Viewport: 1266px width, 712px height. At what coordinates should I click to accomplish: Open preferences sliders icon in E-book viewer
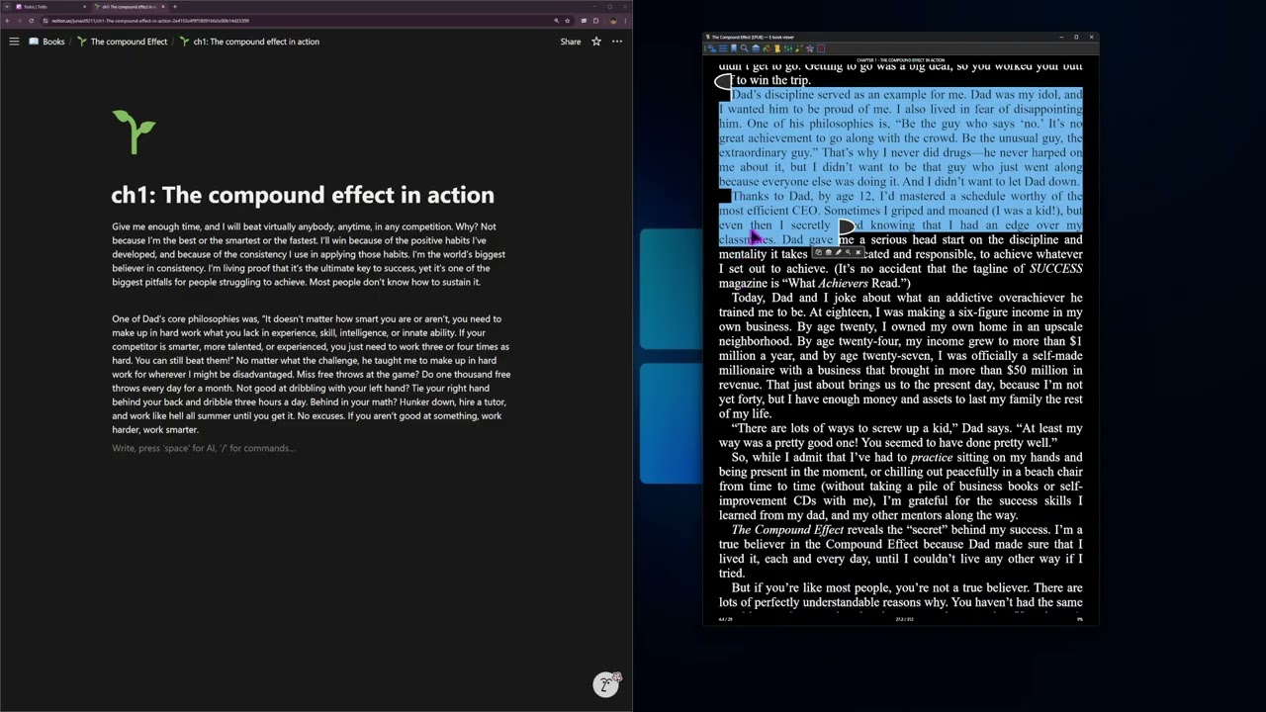pyautogui.click(x=788, y=48)
